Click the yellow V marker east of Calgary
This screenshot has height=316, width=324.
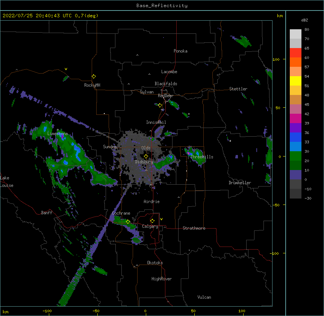point(161,219)
